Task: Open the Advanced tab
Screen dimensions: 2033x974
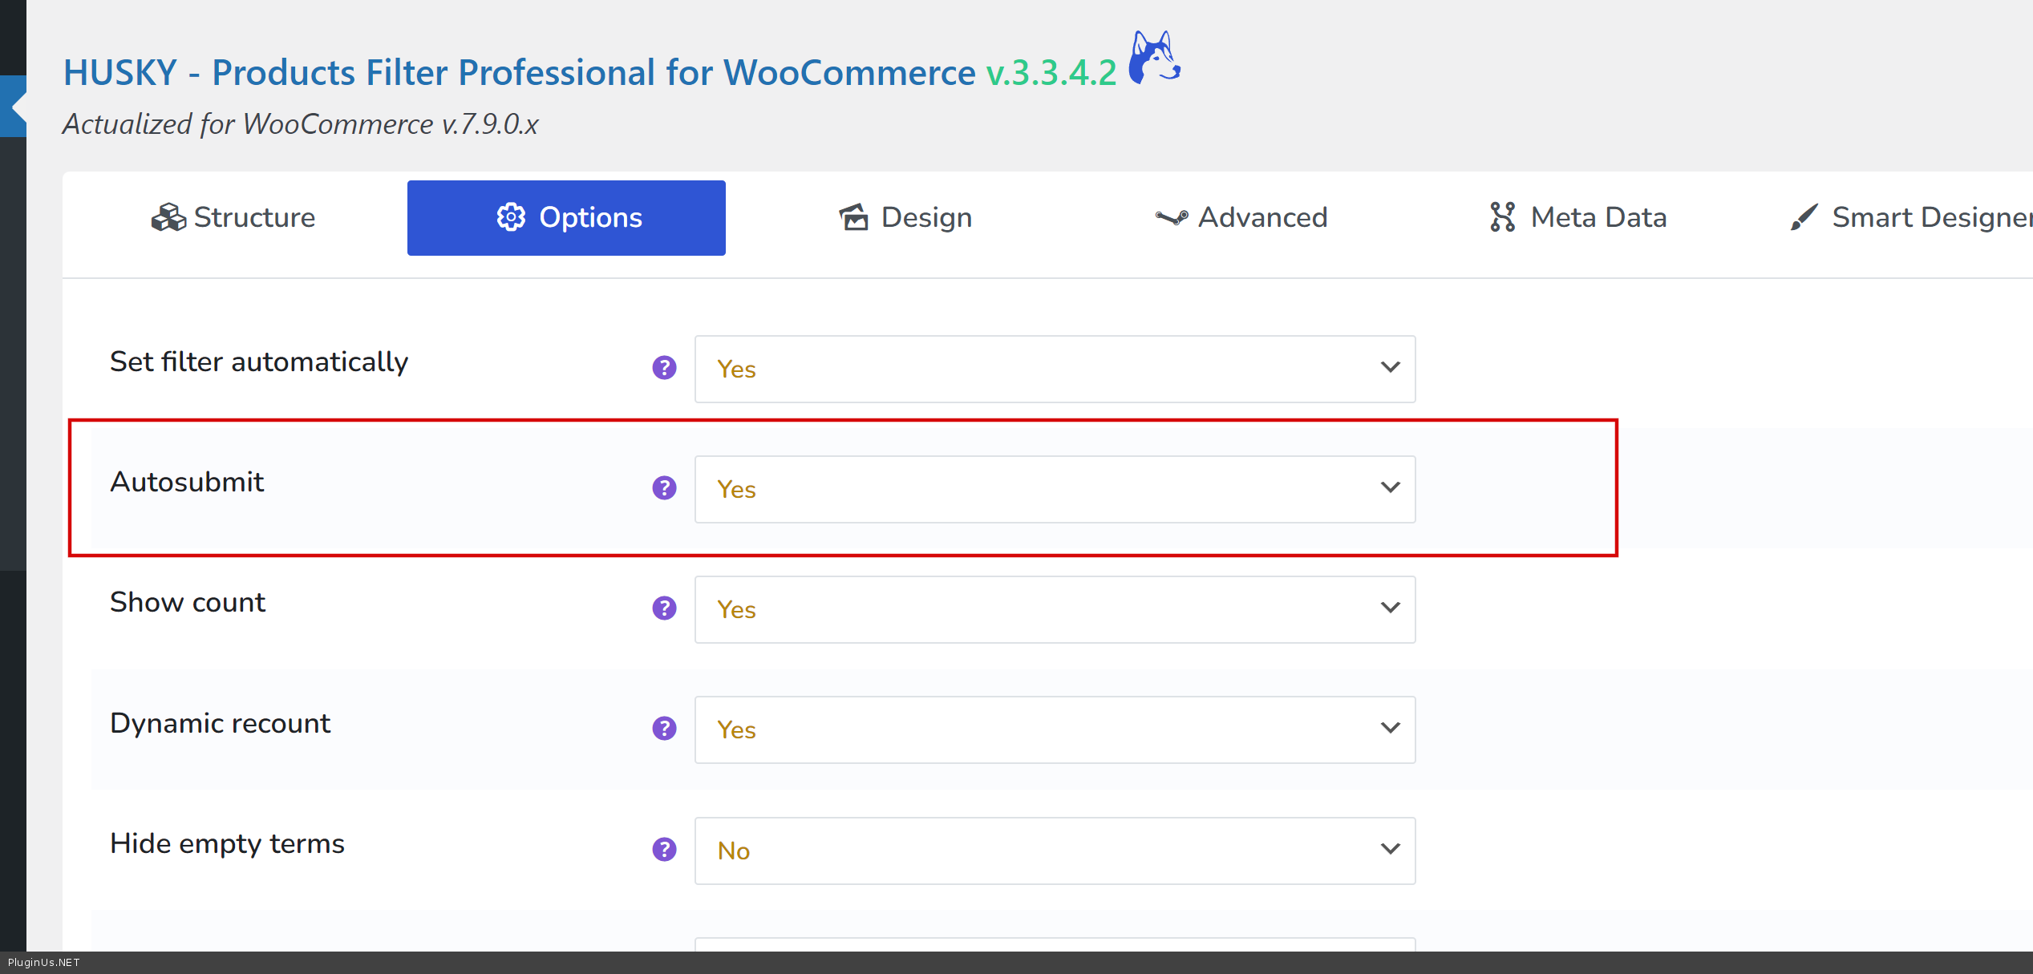Action: (x=1241, y=217)
